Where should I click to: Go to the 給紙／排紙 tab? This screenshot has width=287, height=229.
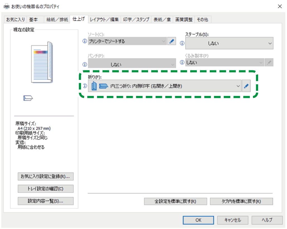(x=57, y=19)
